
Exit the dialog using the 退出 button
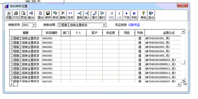pos(151,15)
